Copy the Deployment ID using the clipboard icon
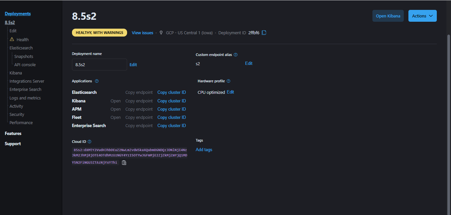 click(263, 33)
